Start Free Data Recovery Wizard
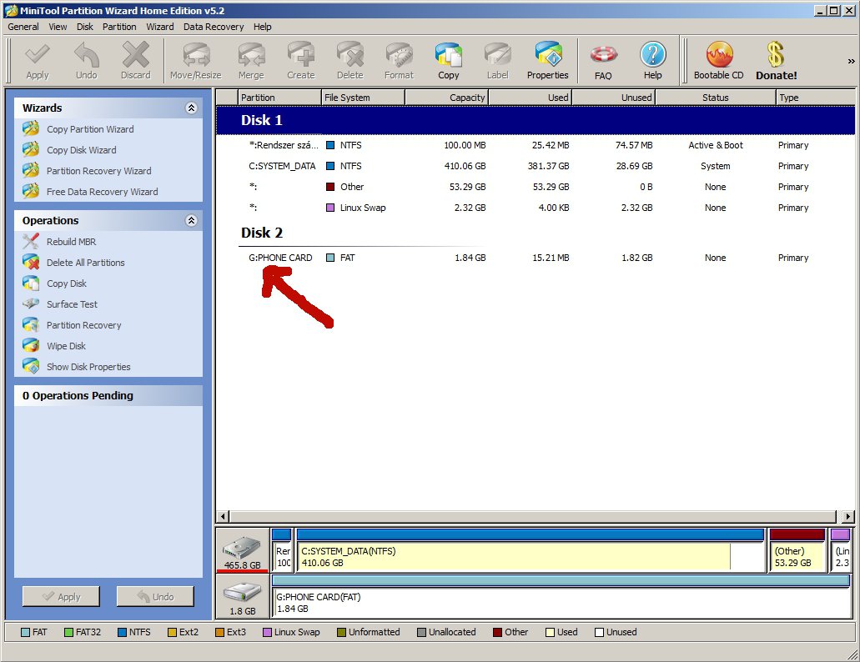The width and height of the screenshot is (860, 662). [x=102, y=192]
